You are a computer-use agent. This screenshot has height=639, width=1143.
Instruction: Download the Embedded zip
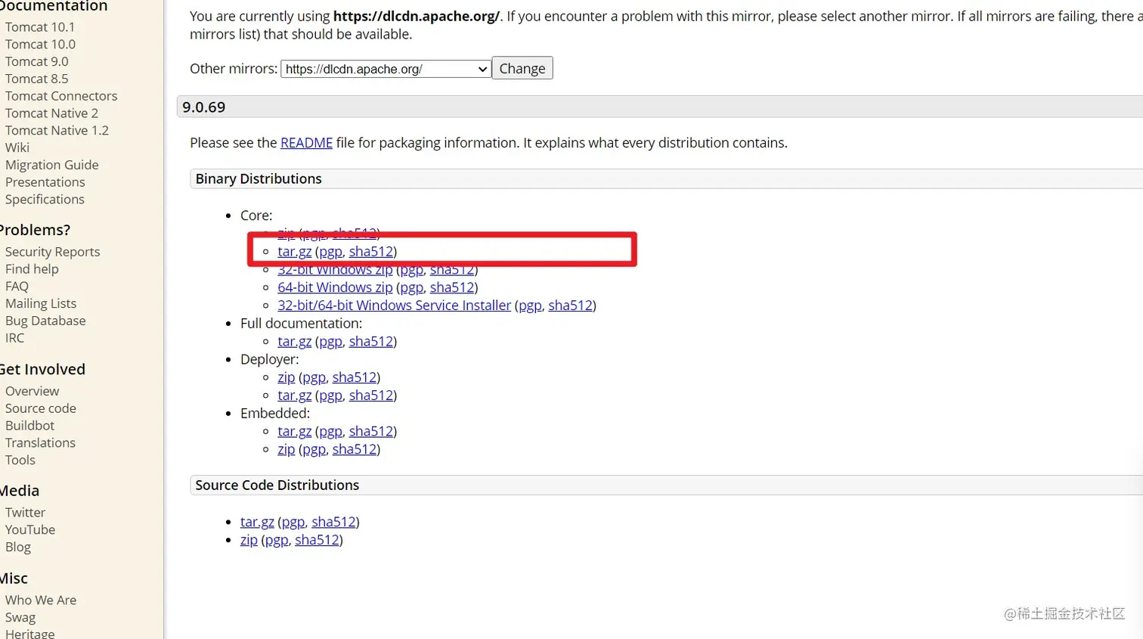click(x=286, y=450)
